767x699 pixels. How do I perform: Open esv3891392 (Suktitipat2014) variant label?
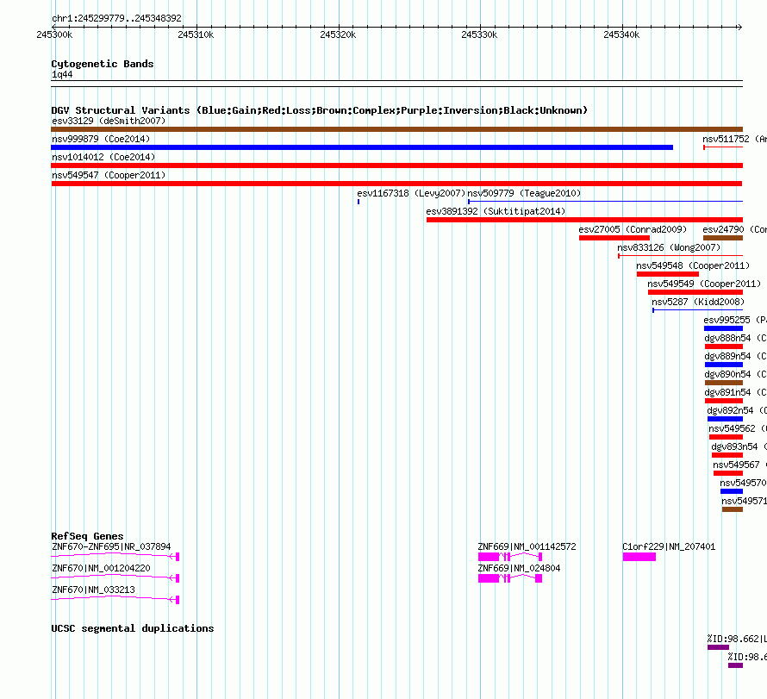pos(496,211)
